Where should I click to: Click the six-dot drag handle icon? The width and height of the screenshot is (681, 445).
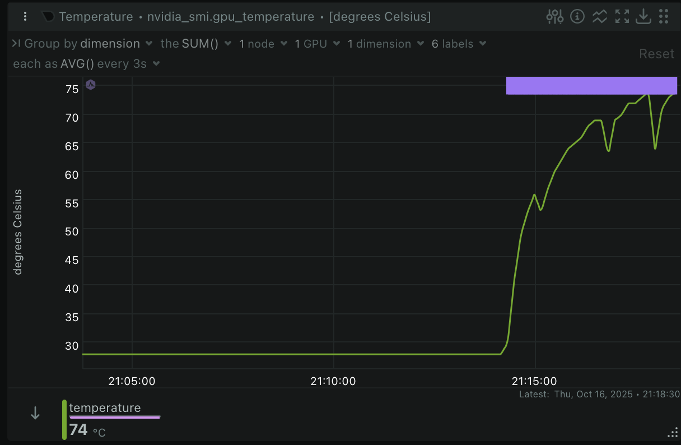[x=664, y=17]
